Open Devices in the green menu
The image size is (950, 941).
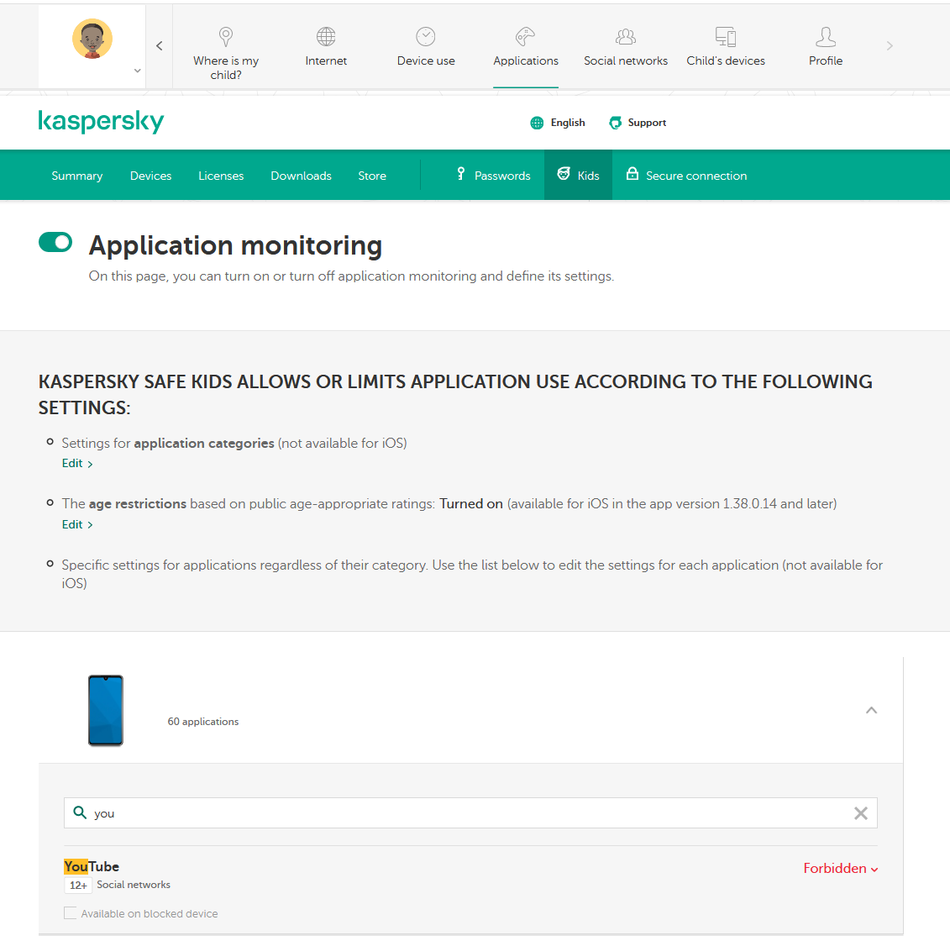151,176
